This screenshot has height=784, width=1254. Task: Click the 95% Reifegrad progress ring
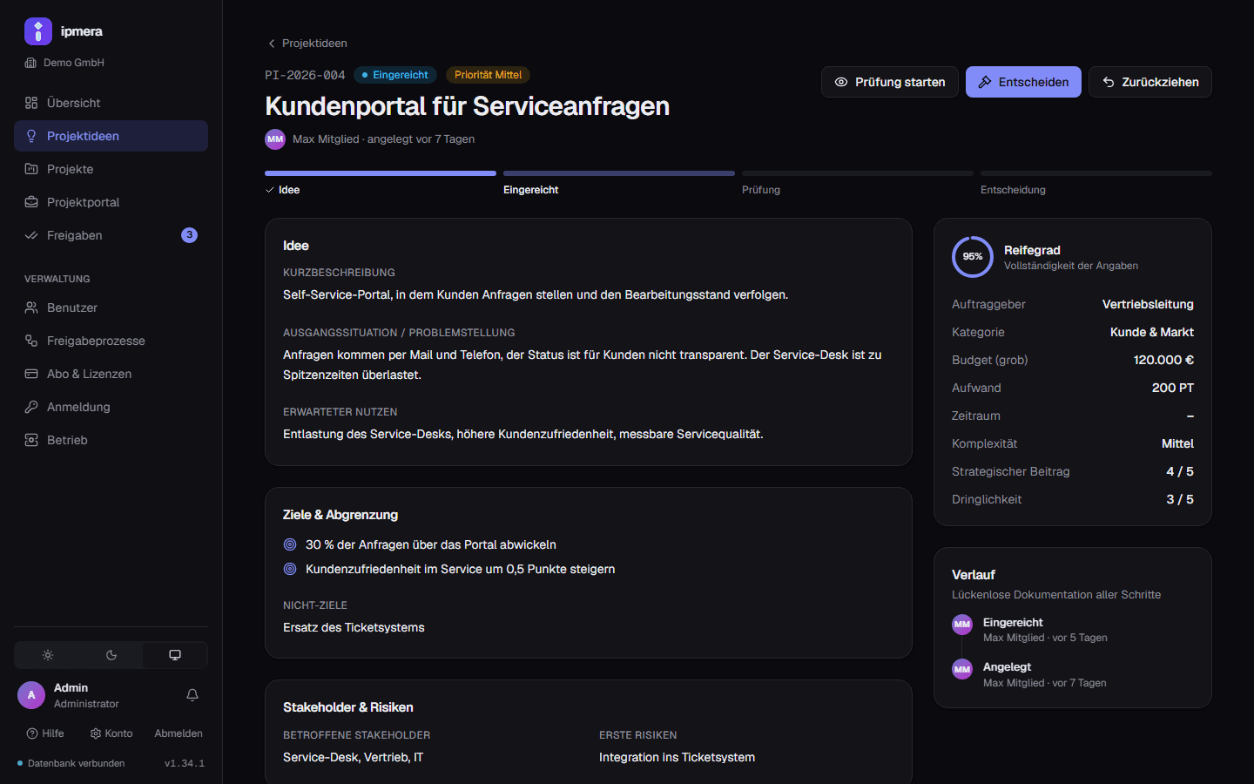[x=973, y=257]
